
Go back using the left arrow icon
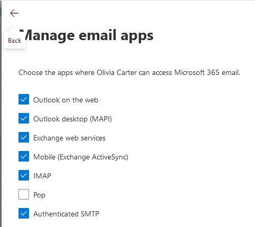pos(14,13)
